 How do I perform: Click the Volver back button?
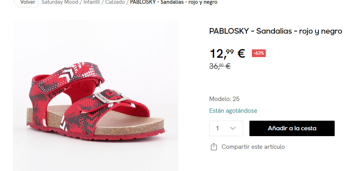(x=26, y=3)
